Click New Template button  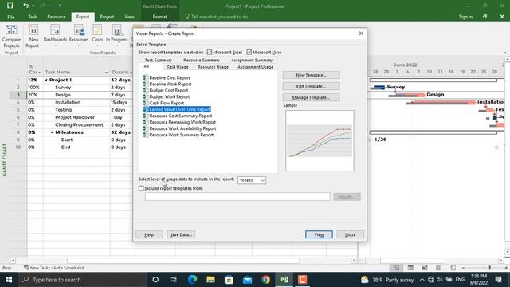pyautogui.click(x=312, y=75)
